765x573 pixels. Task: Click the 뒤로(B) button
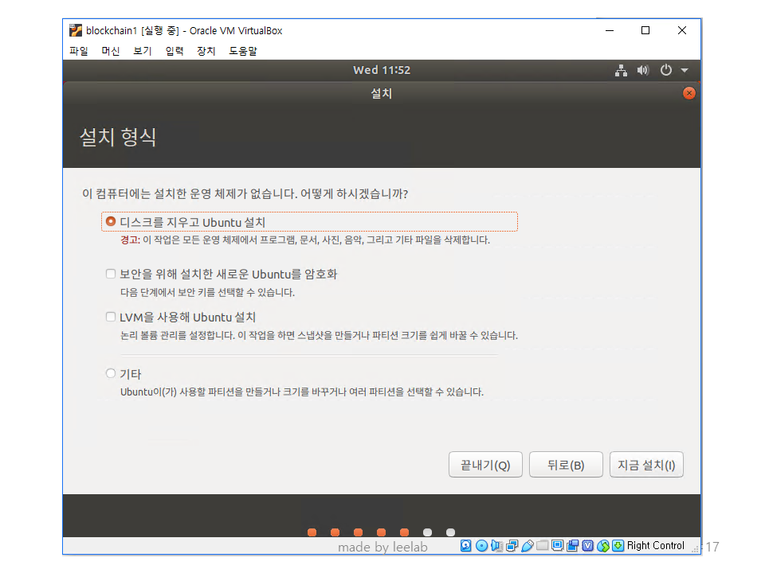point(566,465)
